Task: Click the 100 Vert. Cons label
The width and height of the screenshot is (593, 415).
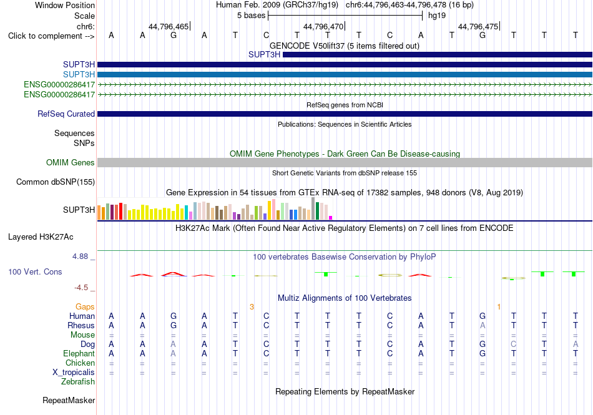Action: (x=35, y=271)
